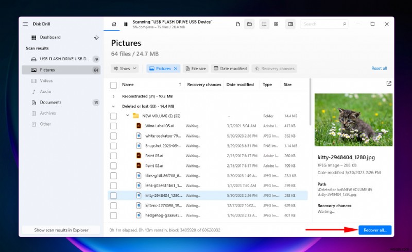
Task: Check the Paint 02.ai checkbox
Action: pos(113,166)
